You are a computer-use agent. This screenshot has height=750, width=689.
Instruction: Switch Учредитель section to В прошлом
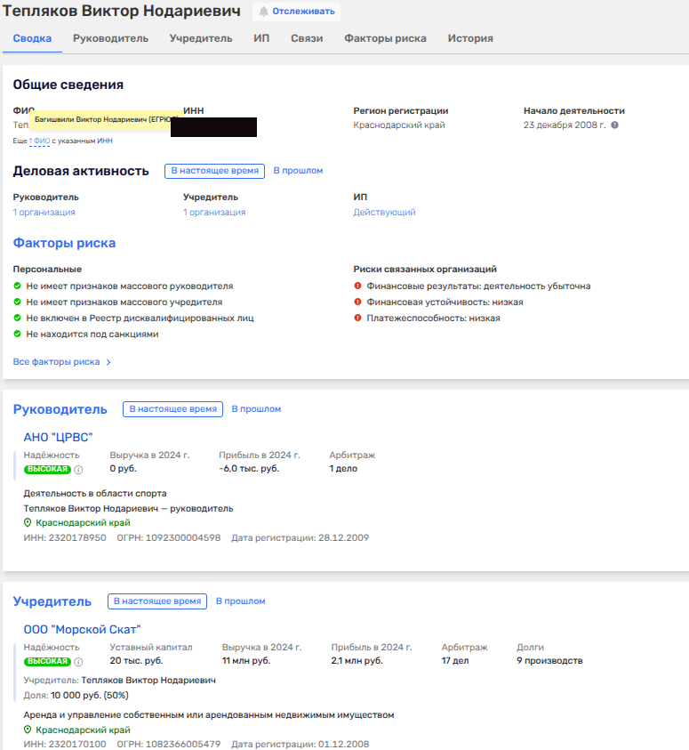point(240,601)
